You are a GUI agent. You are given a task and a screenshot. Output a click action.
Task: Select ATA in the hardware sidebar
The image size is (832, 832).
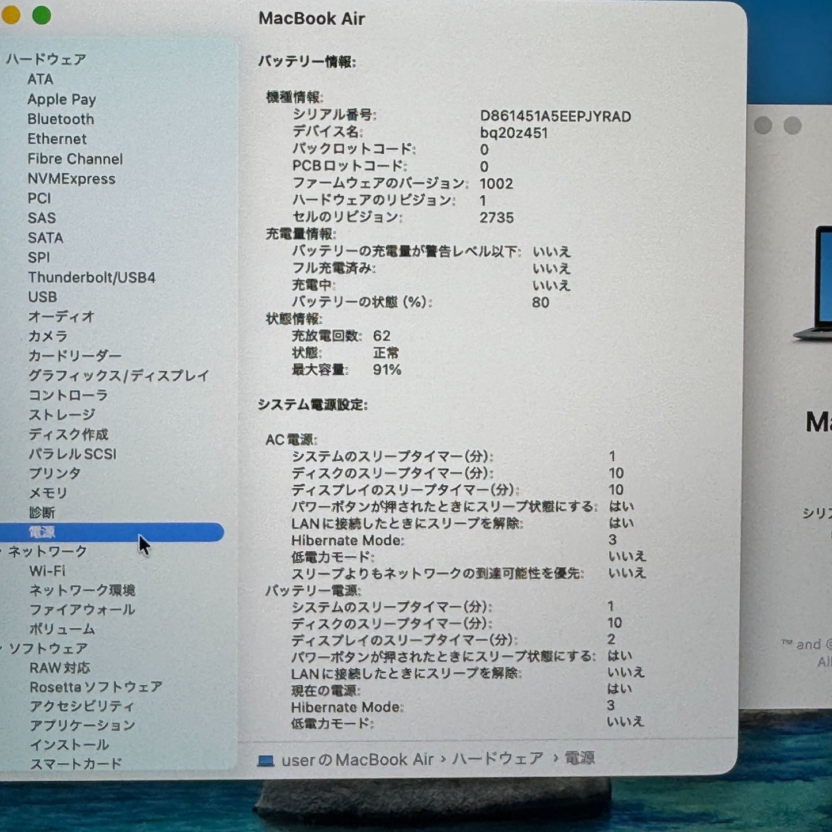(40, 79)
